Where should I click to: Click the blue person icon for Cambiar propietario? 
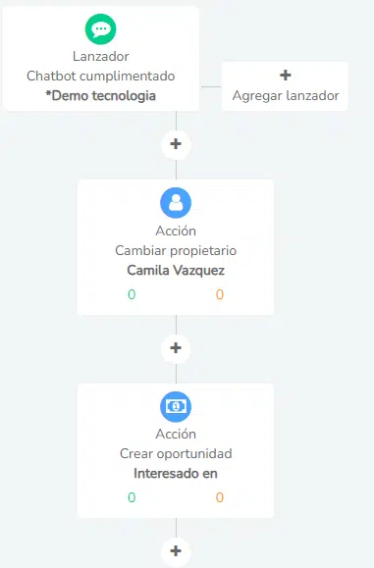point(176,203)
